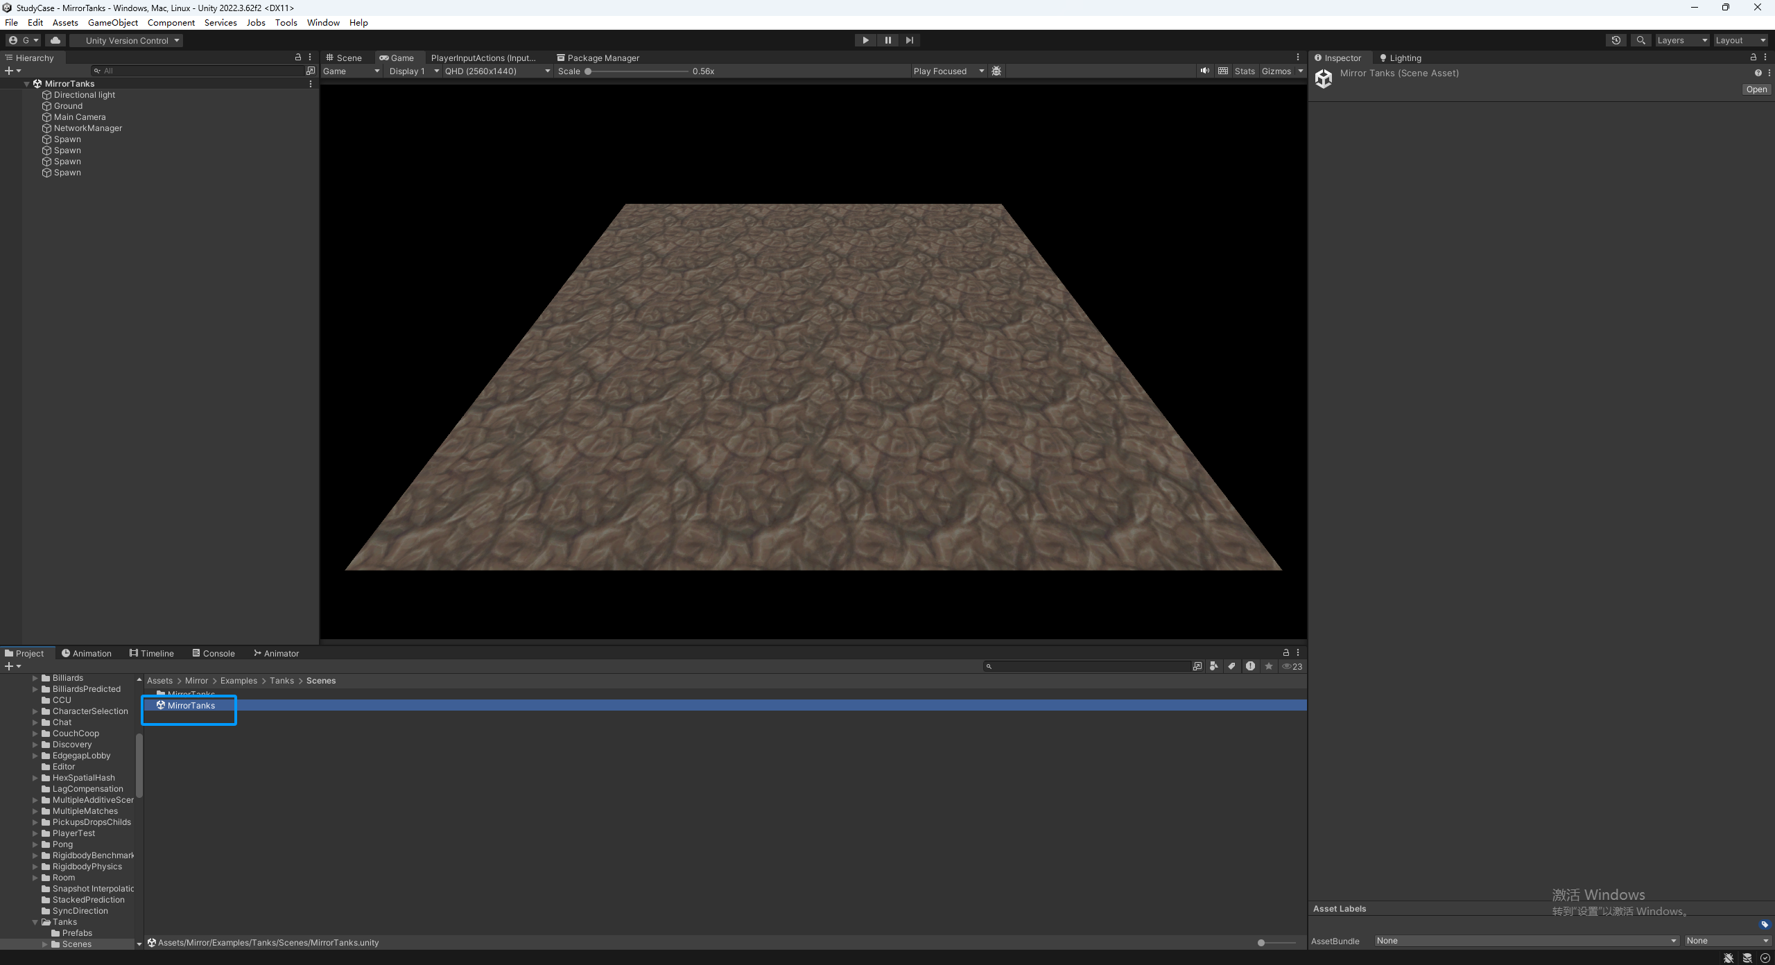The image size is (1775, 965).
Task: Open the Play Focused dropdown
Action: pyautogui.click(x=948, y=71)
